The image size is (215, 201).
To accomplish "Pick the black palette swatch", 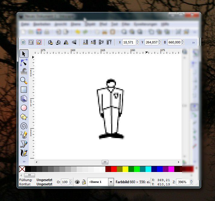I will (28, 169).
